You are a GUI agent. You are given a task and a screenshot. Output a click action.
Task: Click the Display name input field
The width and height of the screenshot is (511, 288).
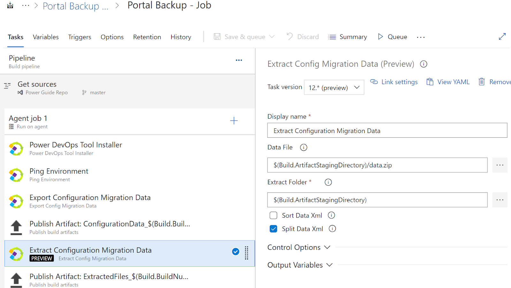tap(387, 131)
